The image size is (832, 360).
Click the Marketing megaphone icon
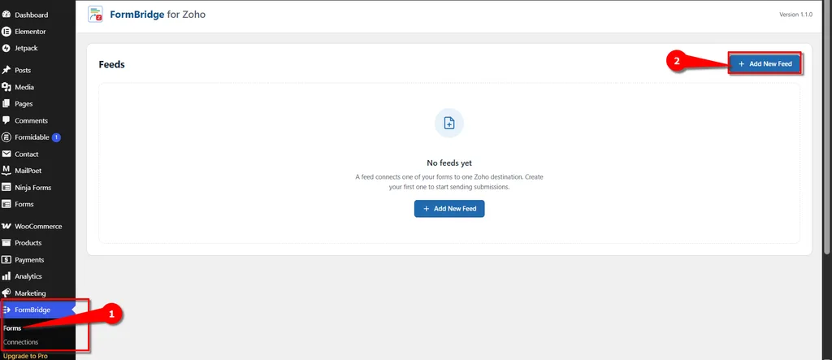point(6,293)
